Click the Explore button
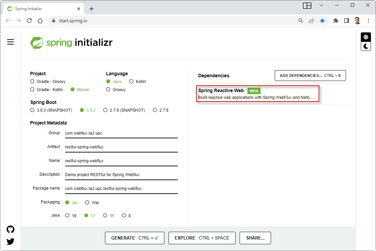 [x=202, y=238]
